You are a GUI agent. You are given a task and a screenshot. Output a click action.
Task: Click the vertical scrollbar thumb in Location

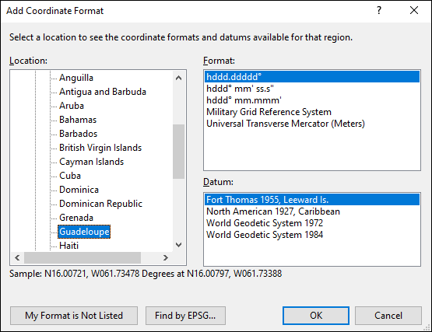[178, 152]
